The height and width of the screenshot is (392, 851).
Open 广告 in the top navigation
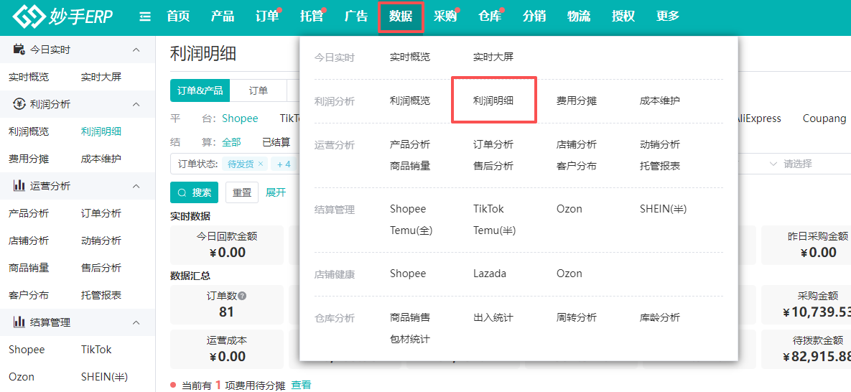pos(356,17)
